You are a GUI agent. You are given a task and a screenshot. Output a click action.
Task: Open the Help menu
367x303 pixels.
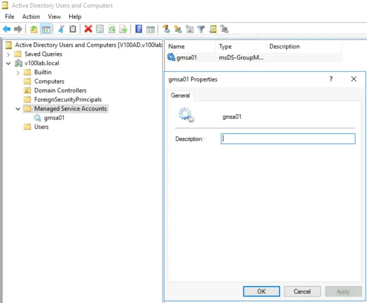(x=75, y=17)
